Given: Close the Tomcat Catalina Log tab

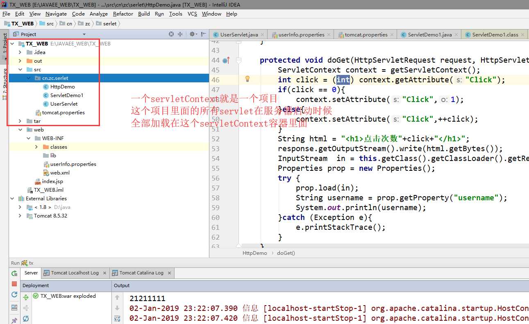Looking at the screenshot, I should coord(169,273).
